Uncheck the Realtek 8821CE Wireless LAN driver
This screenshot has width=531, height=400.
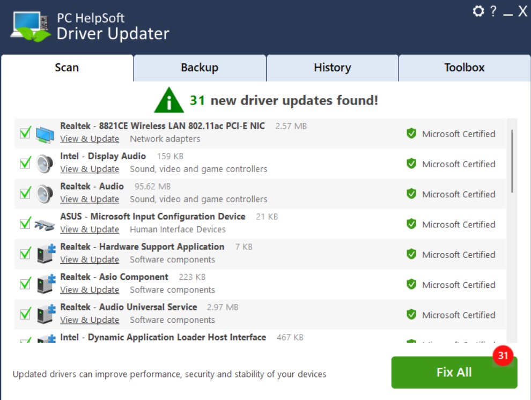click(x=25, y=132)
